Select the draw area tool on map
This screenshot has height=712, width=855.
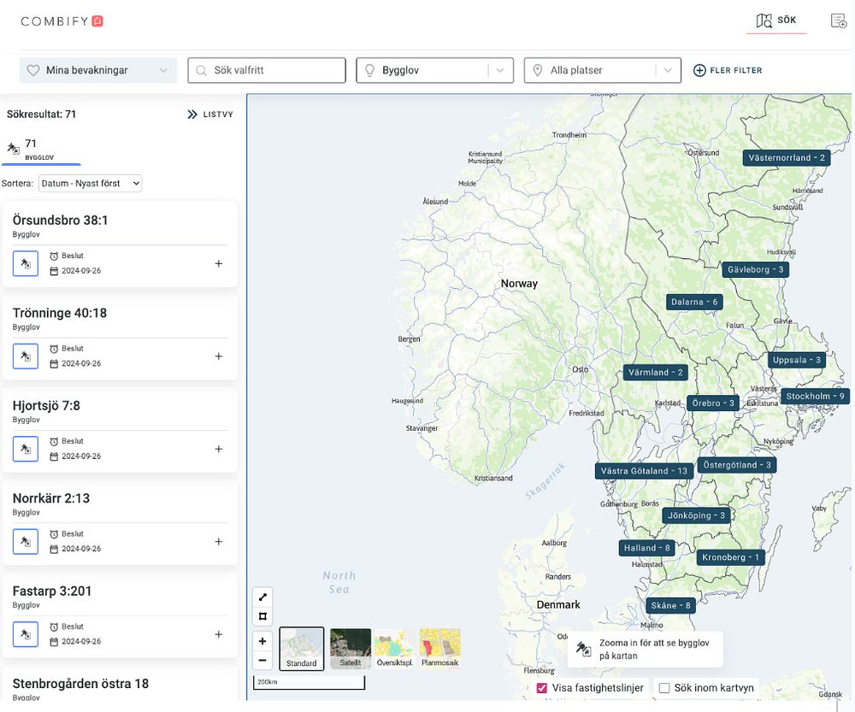[262, 616]
